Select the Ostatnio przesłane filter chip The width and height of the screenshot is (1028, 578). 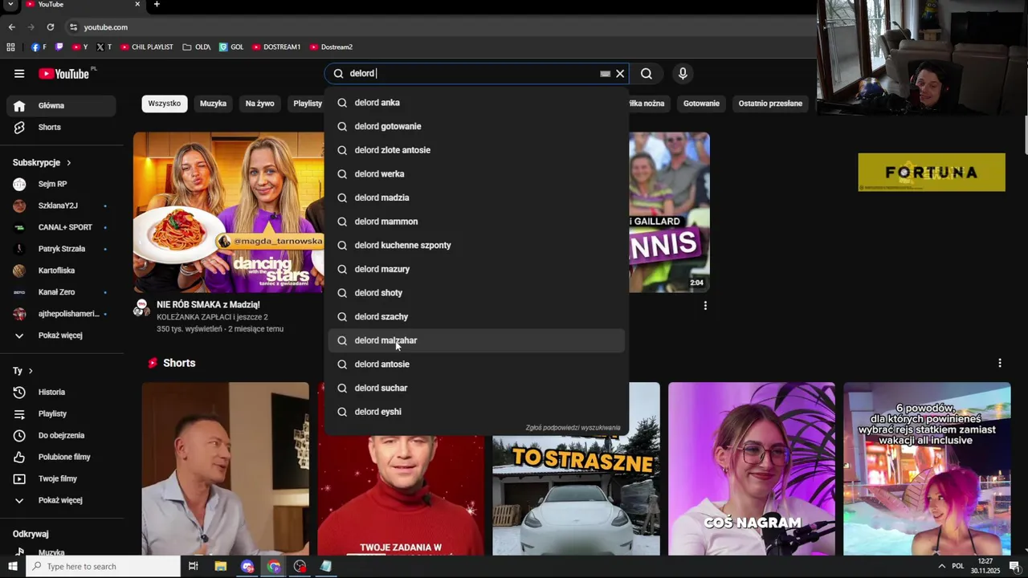click(770, 104)
